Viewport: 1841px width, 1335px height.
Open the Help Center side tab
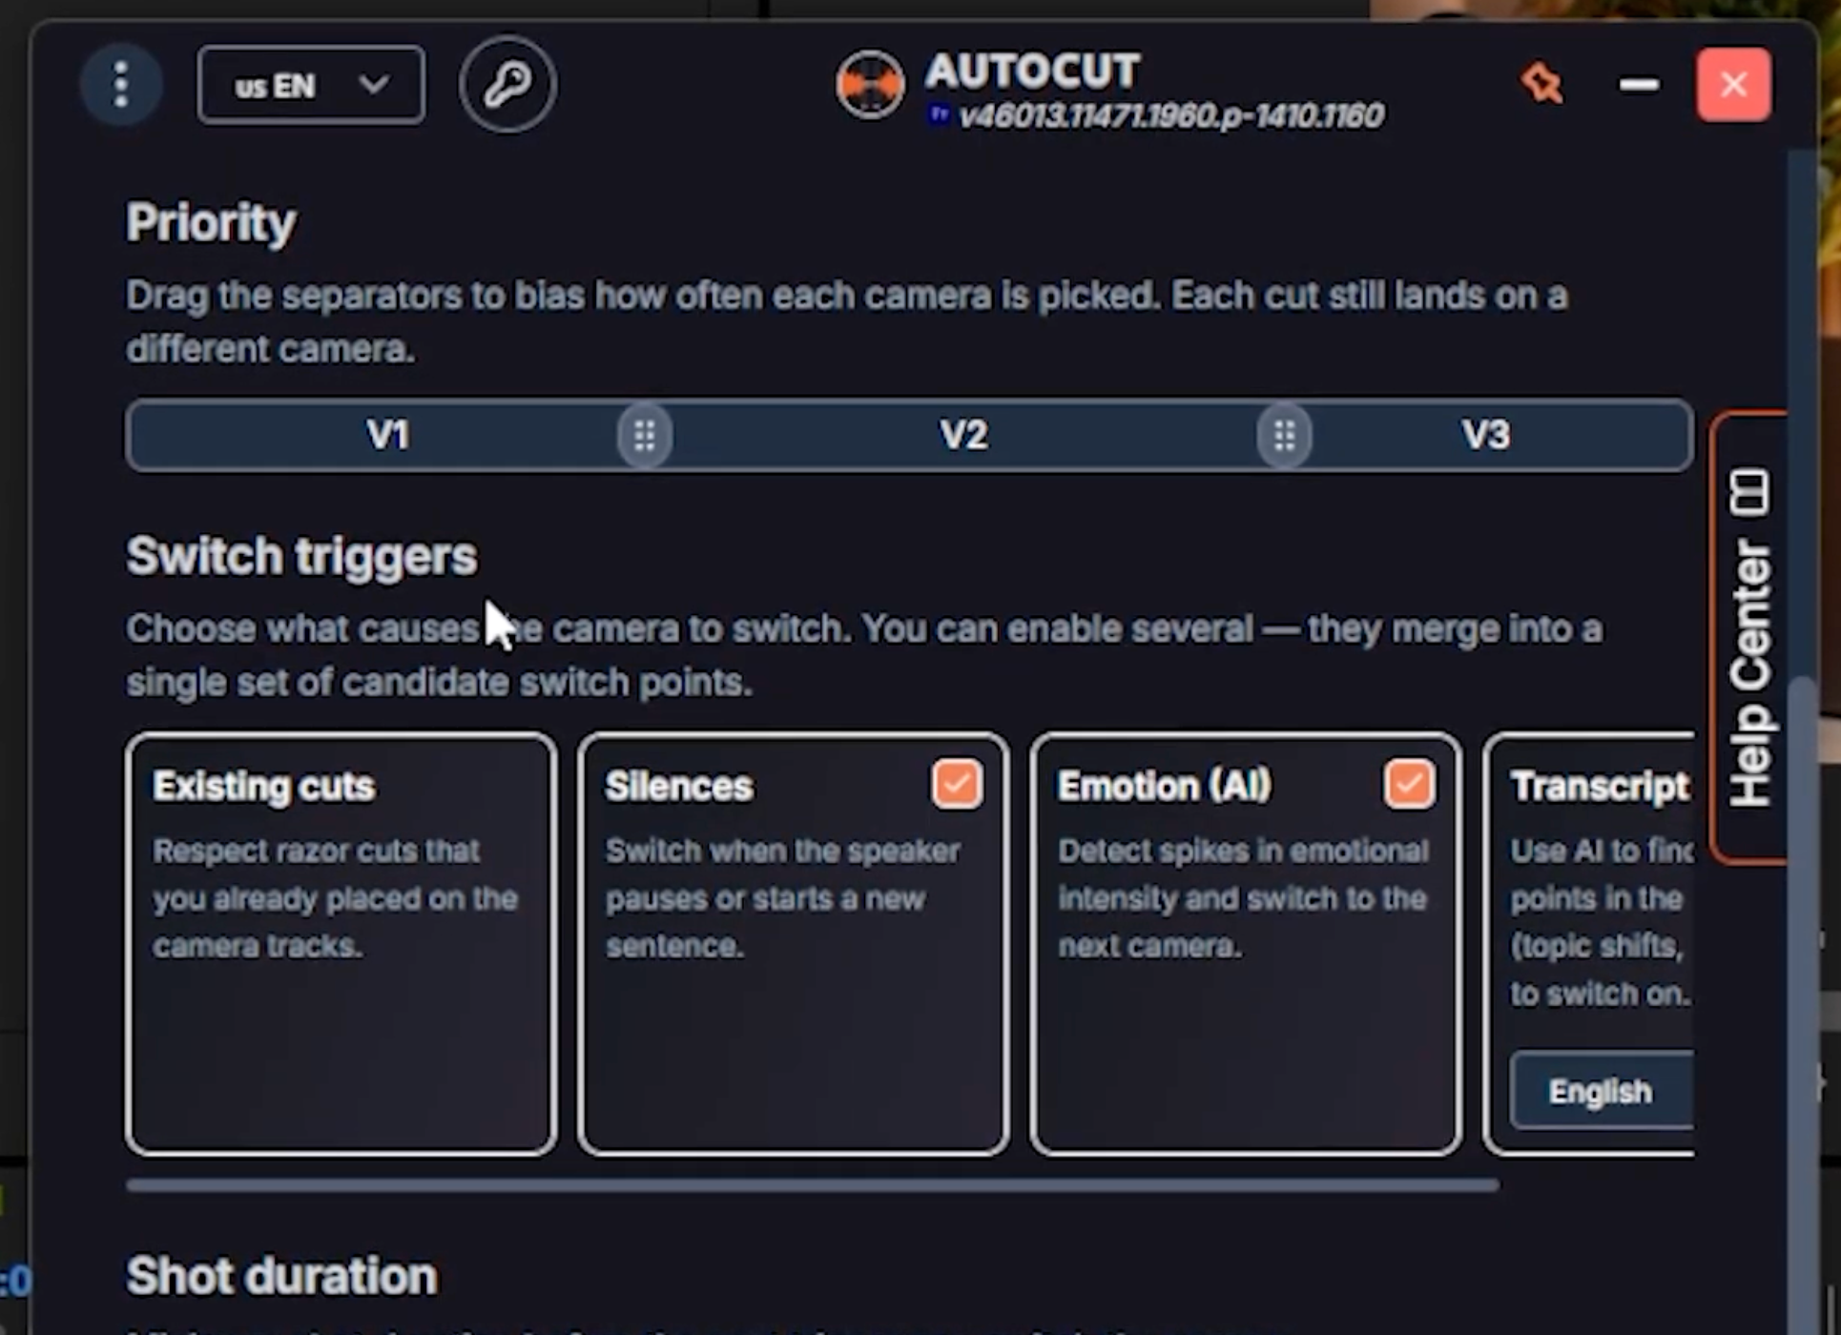[1748, 638]
